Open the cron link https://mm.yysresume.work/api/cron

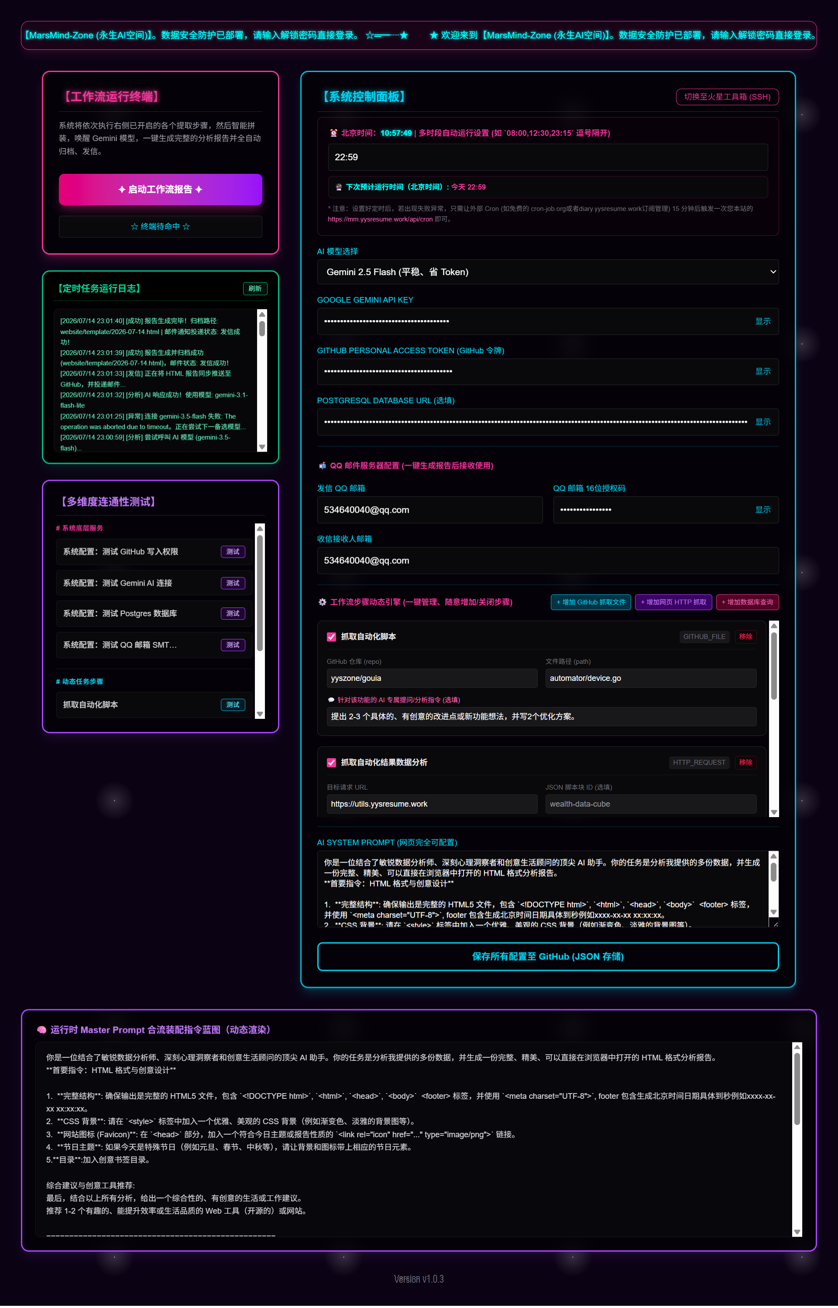tap(380, 220)
